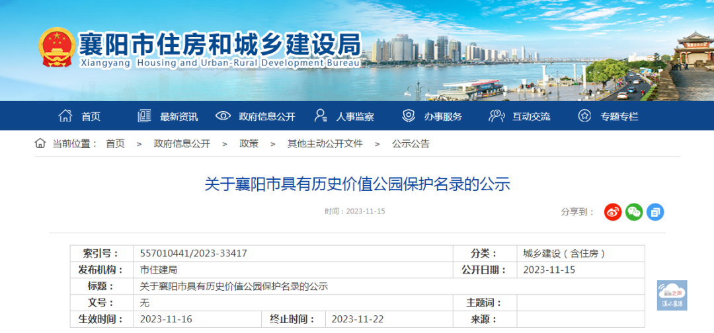Open 政府信息公开 breadcrumb link
The width and height of the screenshot is (714, 333).
tap(182, 143)
